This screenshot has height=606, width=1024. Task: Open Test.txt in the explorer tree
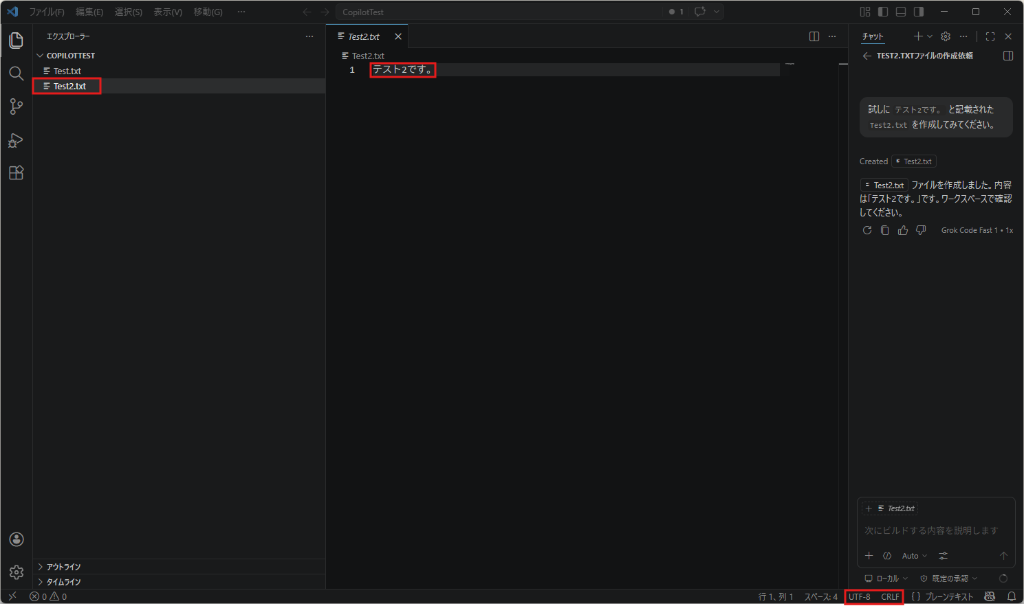pos(67,71)
